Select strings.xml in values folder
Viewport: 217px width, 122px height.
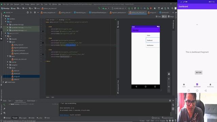pyautogui.click(x=16, y=76)
